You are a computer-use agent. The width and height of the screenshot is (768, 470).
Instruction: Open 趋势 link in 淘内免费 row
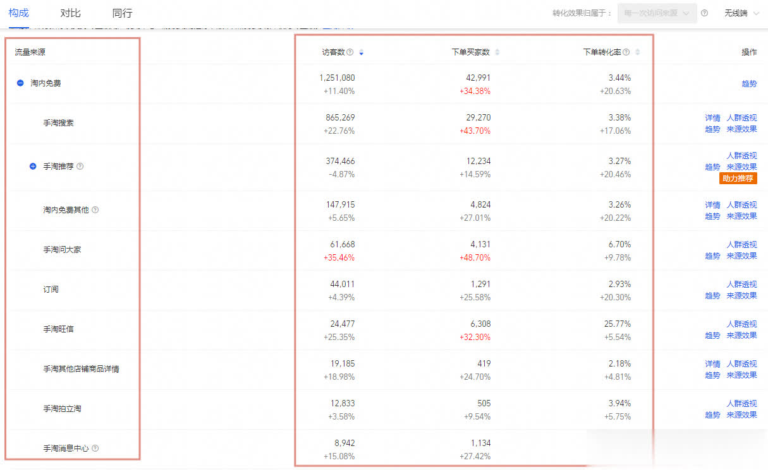click(749, 83)
